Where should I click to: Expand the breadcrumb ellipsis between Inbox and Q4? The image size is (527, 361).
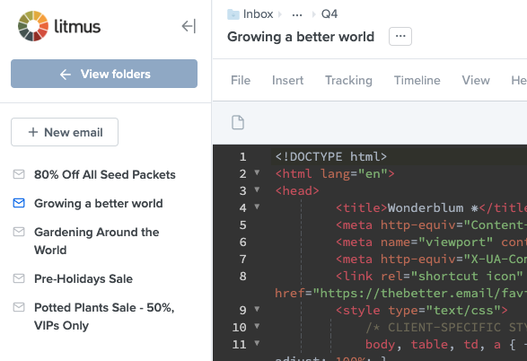point(297,14)
